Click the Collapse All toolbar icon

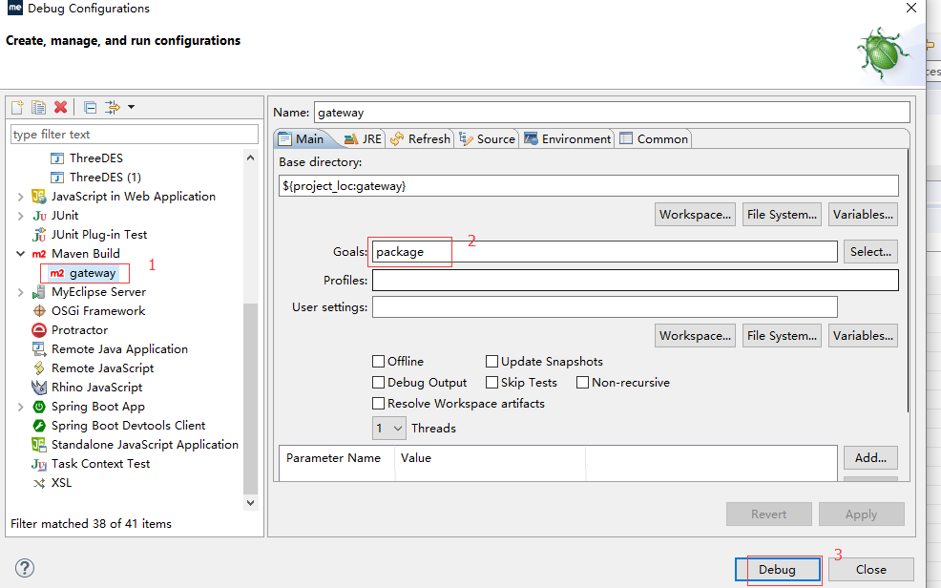[x=90, y=108]
